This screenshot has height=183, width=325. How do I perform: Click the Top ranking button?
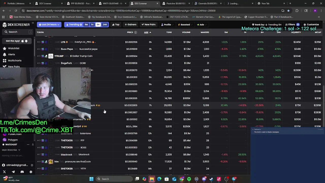(116, 25)
